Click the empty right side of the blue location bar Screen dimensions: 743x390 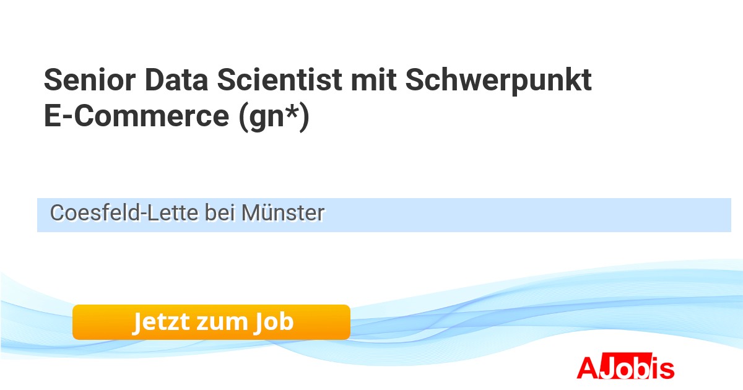(x=557, y=215)
